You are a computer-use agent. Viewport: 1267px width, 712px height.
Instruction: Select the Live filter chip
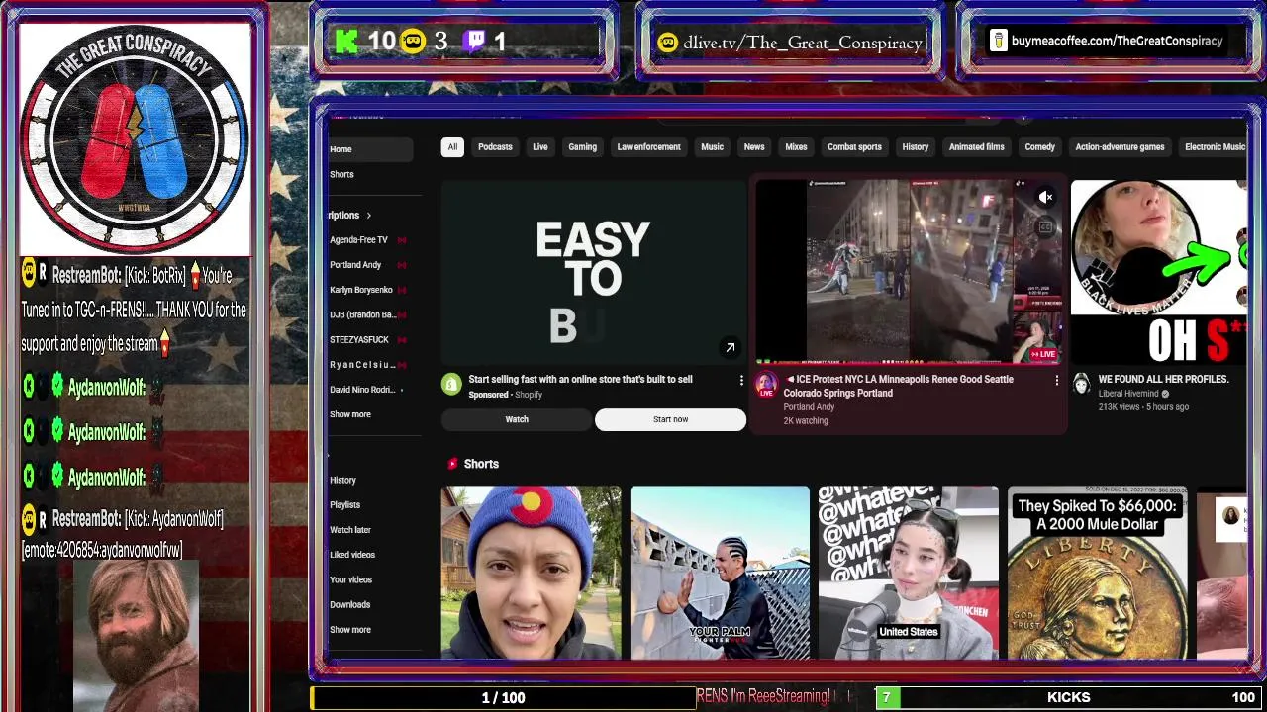pos(539,146)
